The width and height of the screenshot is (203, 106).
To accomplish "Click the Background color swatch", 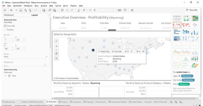I will tap(45, 65).
